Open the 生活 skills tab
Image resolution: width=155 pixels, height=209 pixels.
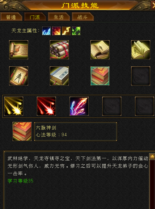coord(59,17)
